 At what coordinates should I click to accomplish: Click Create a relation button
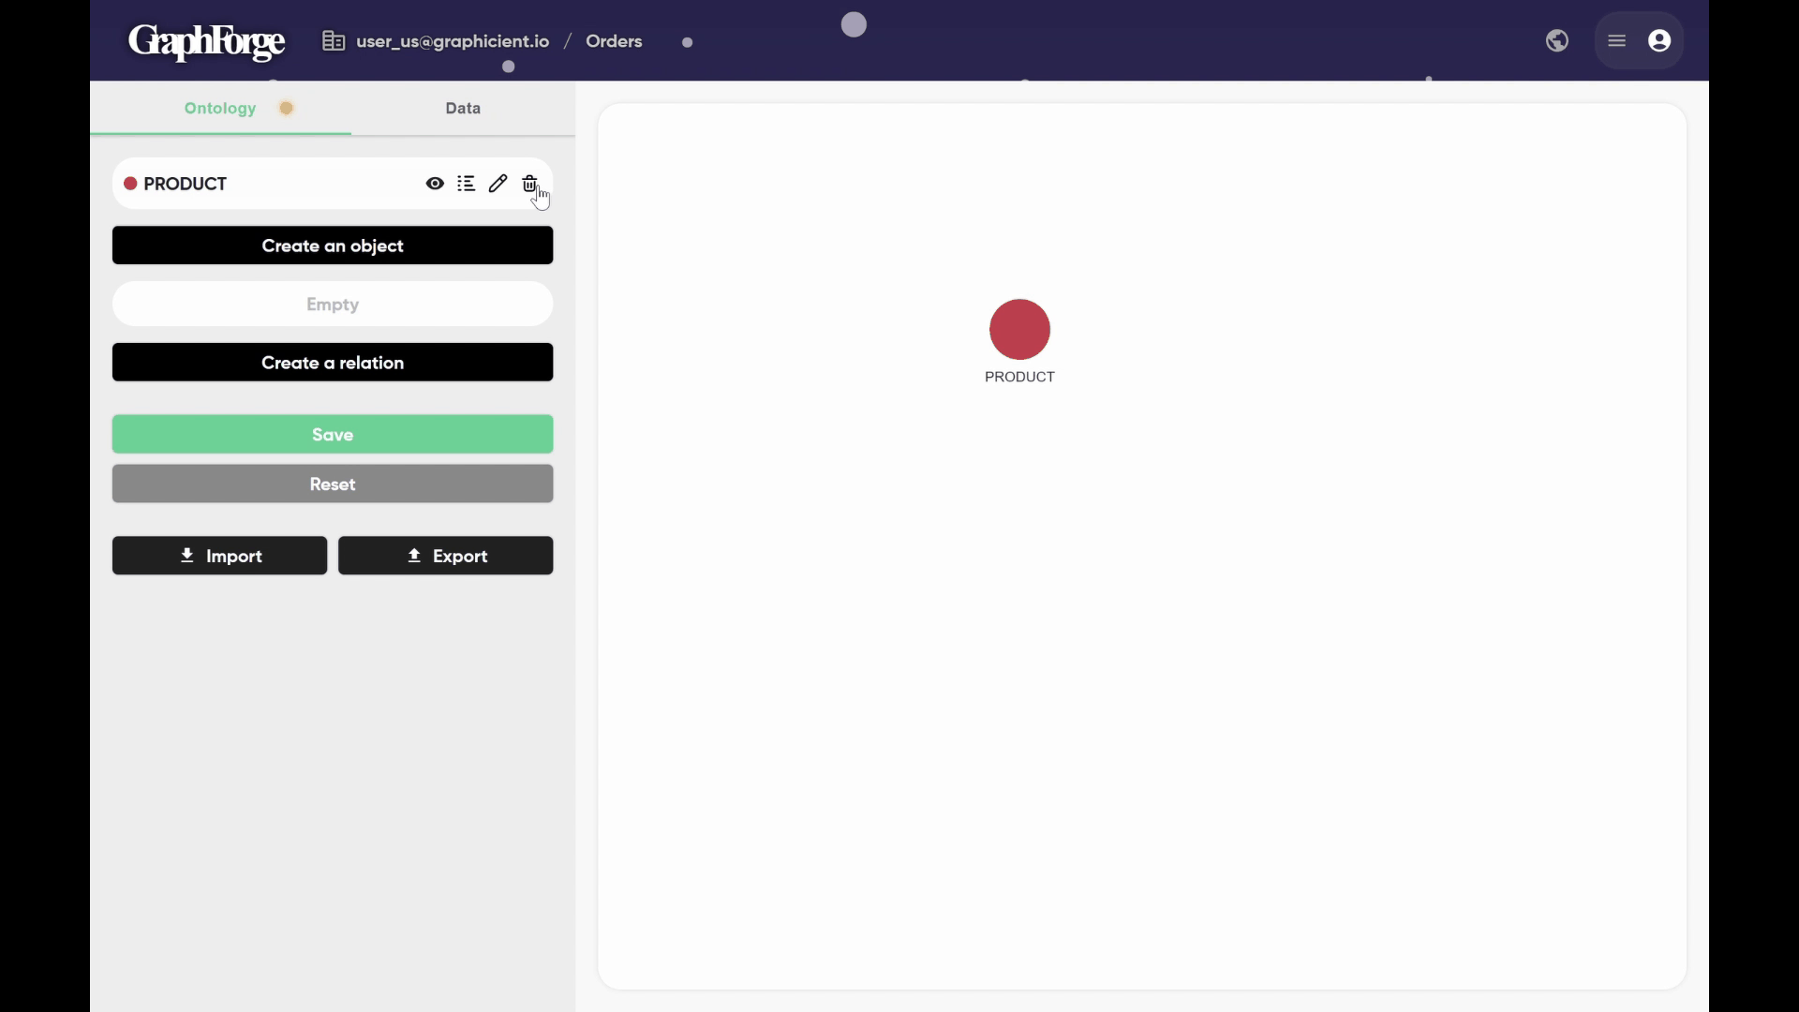(333, 363)
